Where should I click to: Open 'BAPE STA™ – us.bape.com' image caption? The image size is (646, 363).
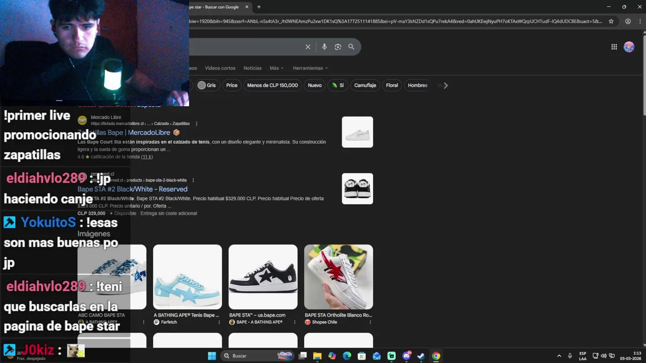257,315
